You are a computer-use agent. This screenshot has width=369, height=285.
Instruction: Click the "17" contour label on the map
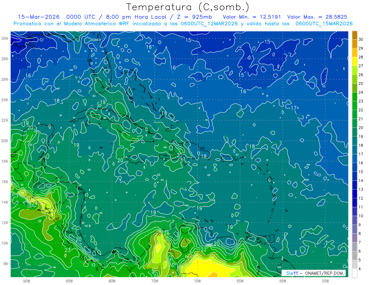coord(294,108)
